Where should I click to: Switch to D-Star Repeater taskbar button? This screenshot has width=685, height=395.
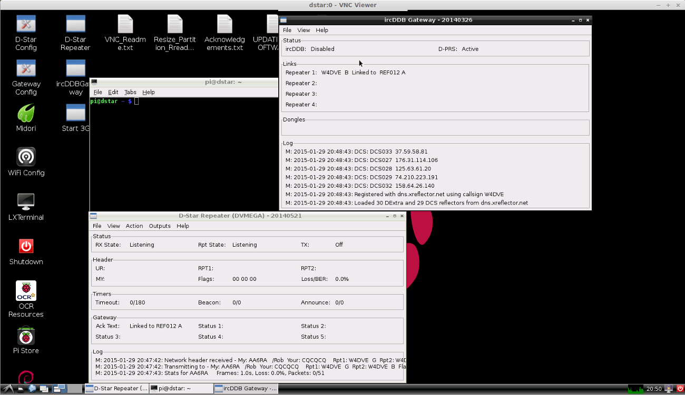116,389
